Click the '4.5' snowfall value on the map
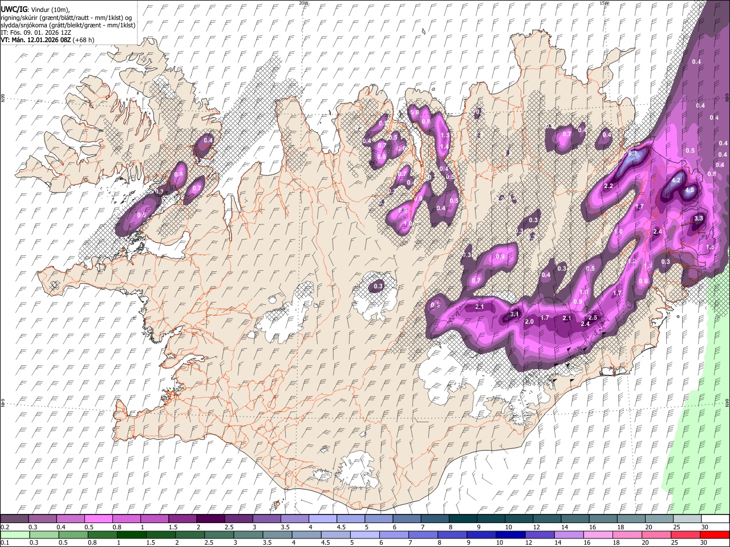Screen dimensions: 730x547 point(690,190)
